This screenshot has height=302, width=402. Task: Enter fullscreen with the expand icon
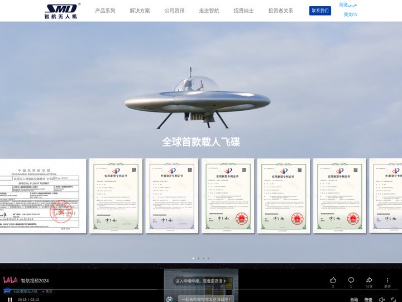coord(394,299)
